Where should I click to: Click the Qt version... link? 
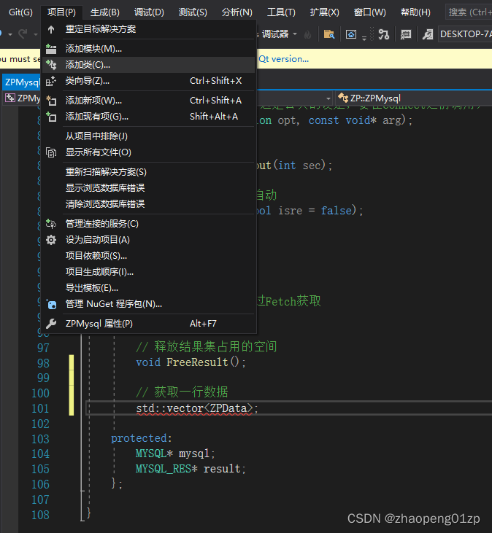click(283, 59)
